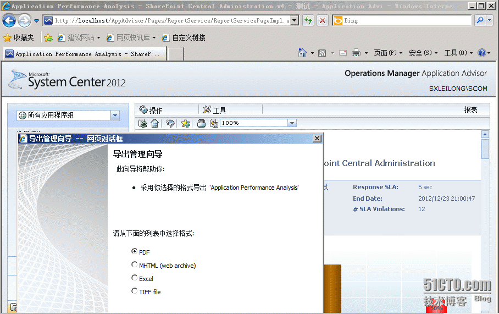Open the 工具(O) tools menu in IE
The image size is (499, 314).
coord(458,53)
